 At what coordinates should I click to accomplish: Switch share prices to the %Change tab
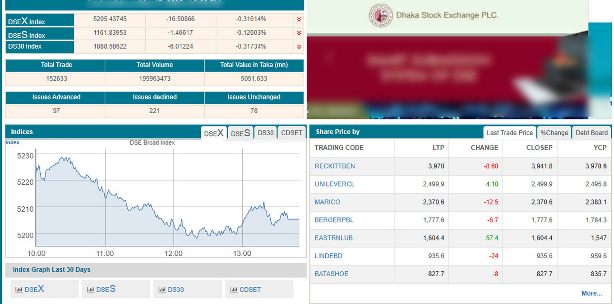554,132
